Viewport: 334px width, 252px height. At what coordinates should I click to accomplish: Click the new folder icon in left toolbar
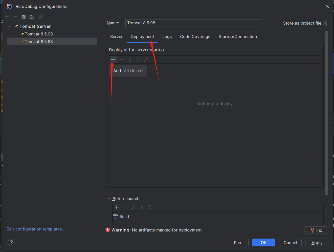[32, 17]
